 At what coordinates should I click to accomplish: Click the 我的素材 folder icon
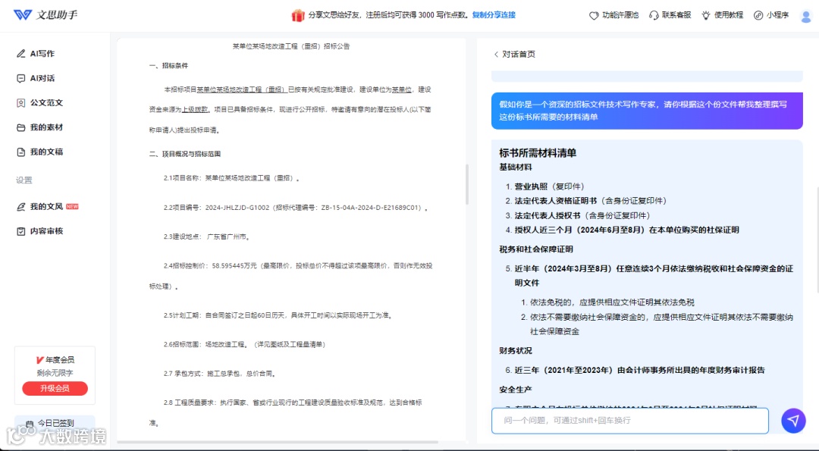point(21,127)
